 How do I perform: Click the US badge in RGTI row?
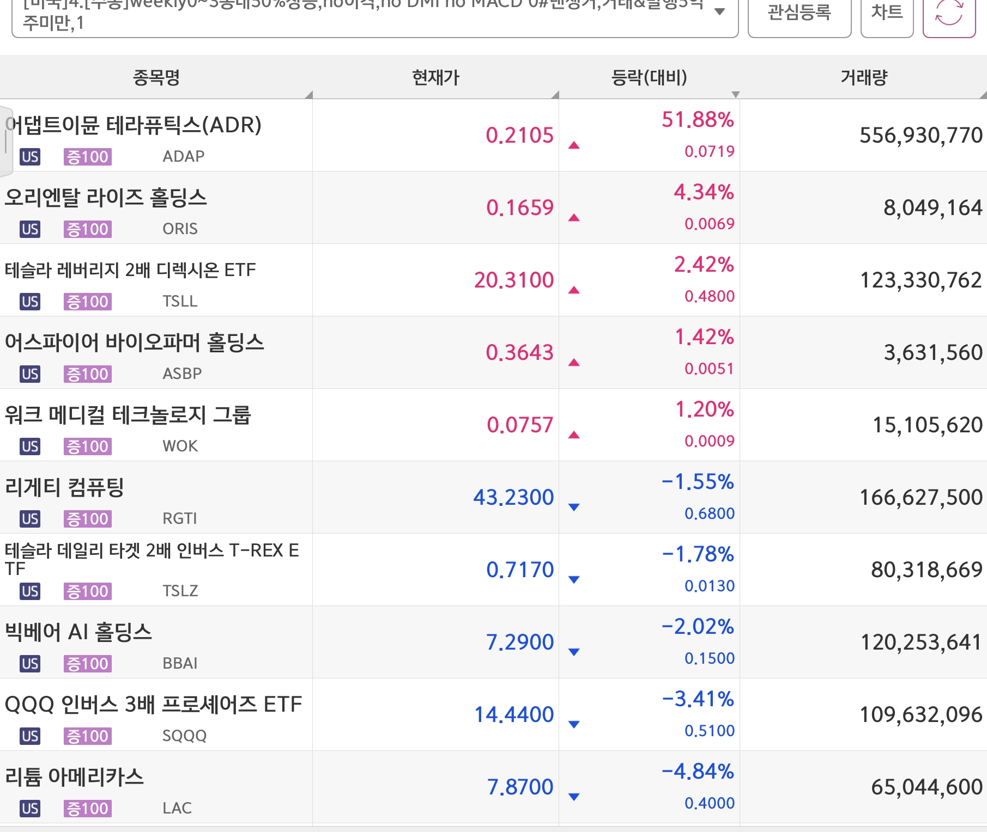30,519
